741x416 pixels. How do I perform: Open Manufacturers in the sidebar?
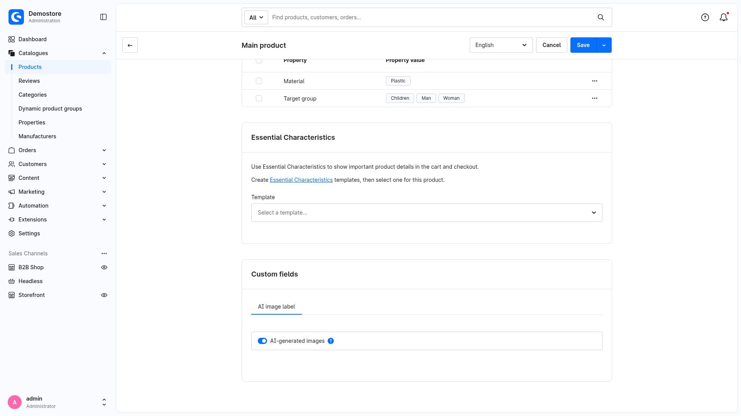point(37,136)
